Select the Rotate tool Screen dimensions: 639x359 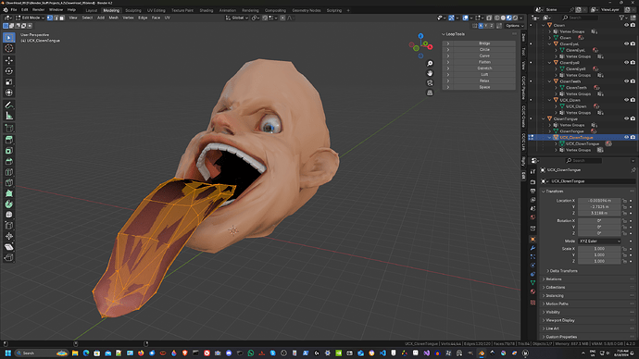tap(9, 71)
